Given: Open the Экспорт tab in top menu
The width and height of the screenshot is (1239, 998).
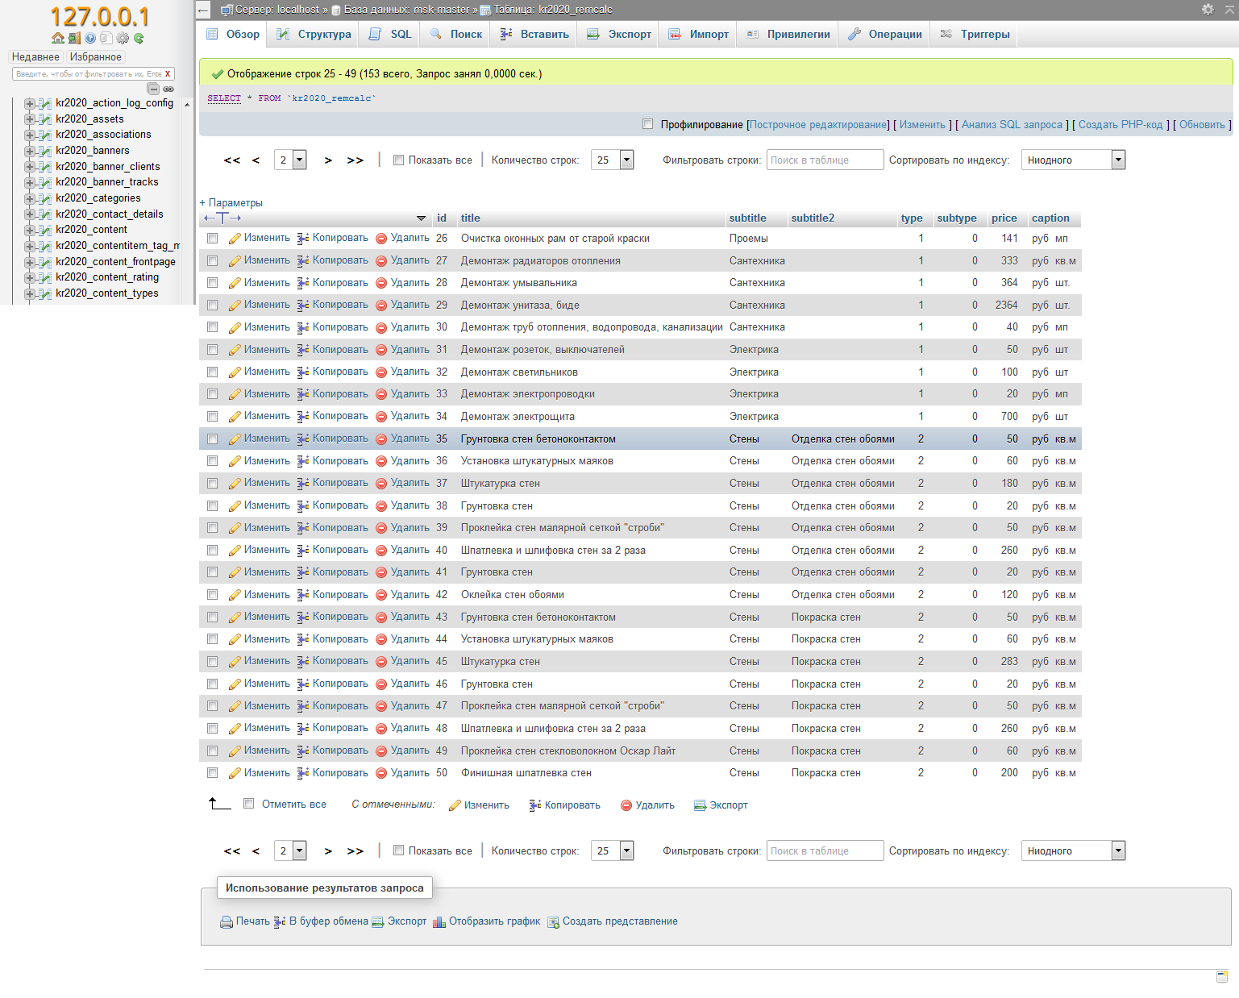Looking at the screenshot, I should point(619,34).
